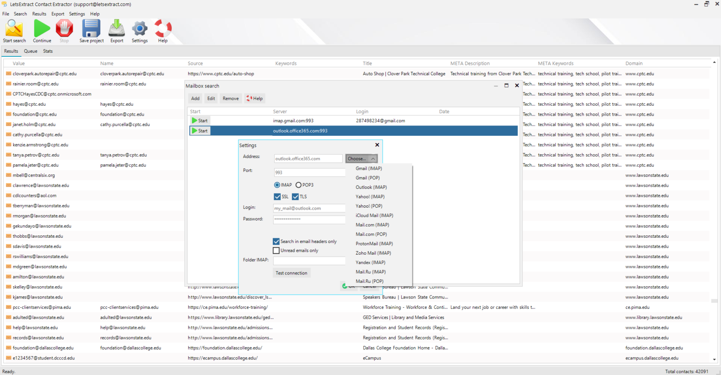The height and width of the screenshot is (375, 721).
Task: Open the Export menu
Action: (x=57, y=14)
